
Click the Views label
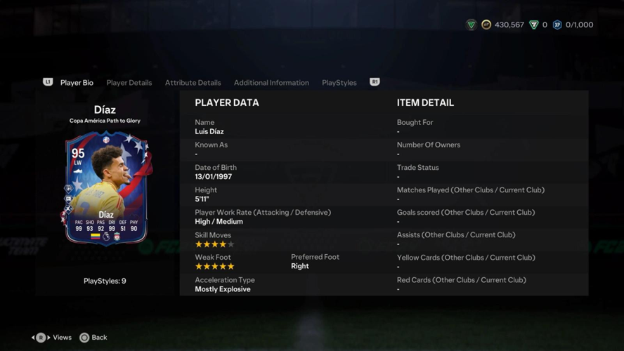click(62, 338)
